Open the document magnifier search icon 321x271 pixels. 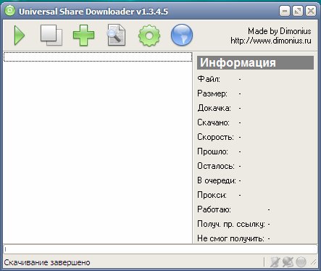tap(116, 35)
